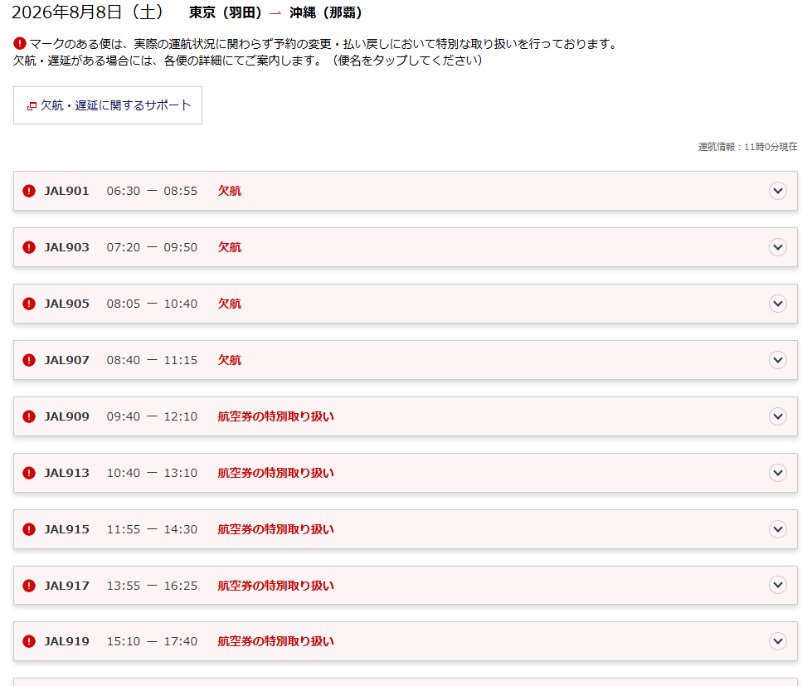Click the 12:10 arrival time
The height and width of the screenshot is (686, 812).
tap(180, 416)
